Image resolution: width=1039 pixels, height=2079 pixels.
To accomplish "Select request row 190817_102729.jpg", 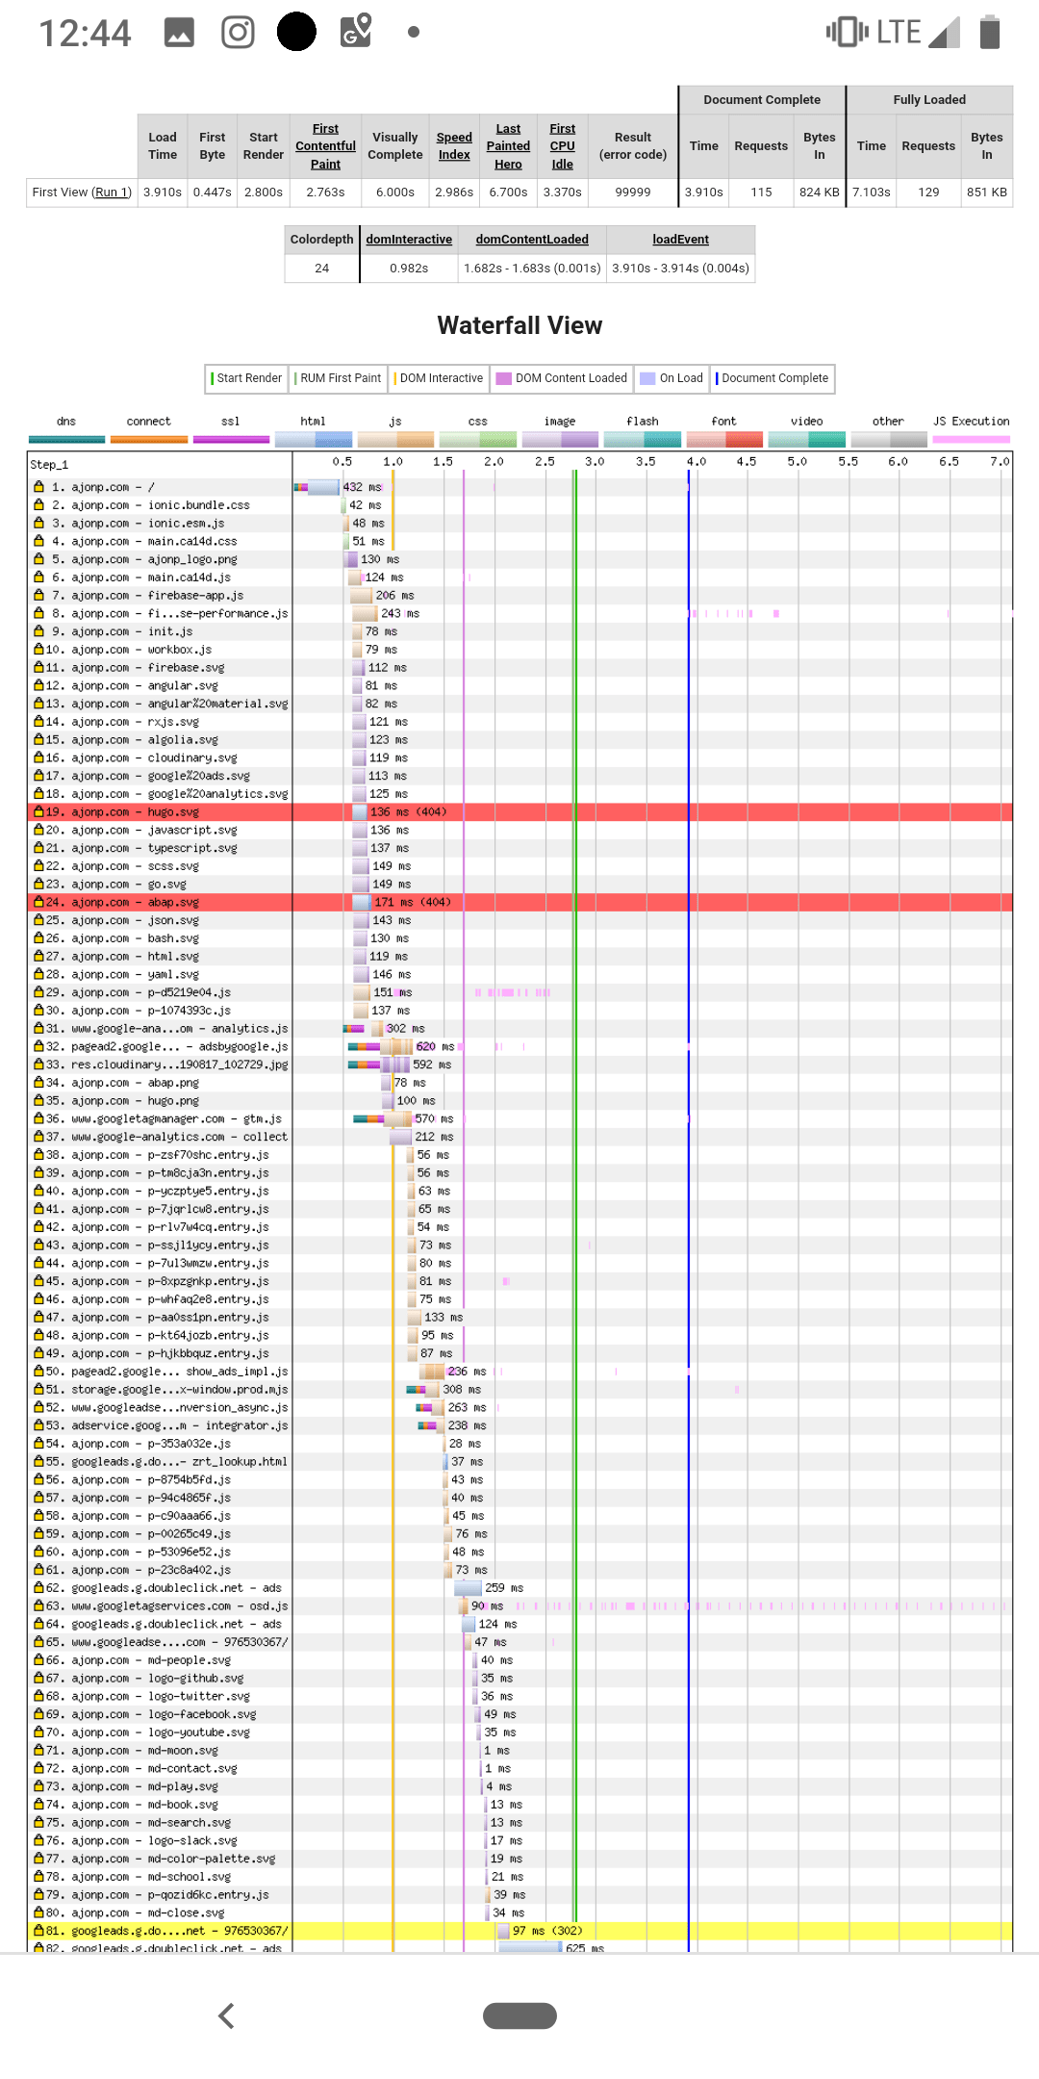I will click(520, 1065).
